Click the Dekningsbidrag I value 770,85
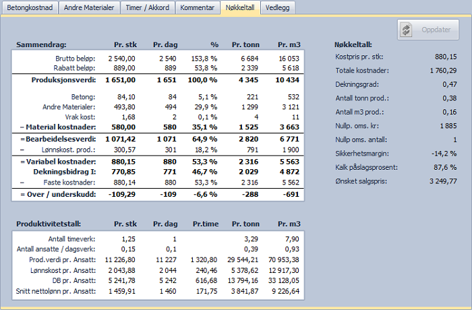472x310 pixels. [x=122, y=173]
